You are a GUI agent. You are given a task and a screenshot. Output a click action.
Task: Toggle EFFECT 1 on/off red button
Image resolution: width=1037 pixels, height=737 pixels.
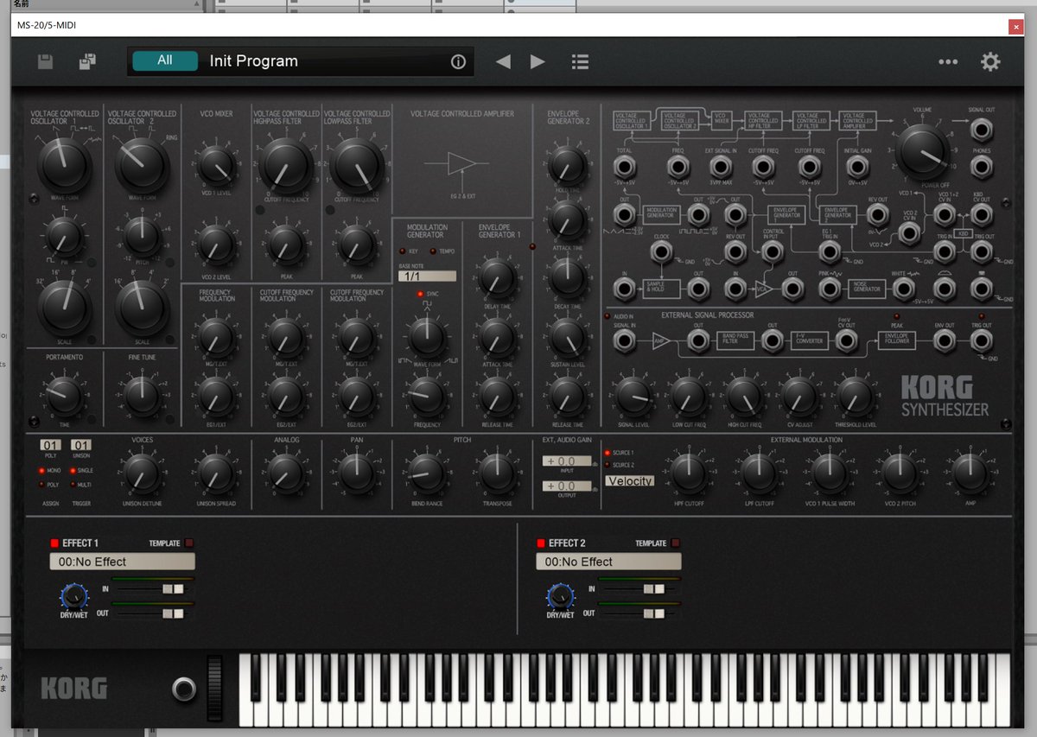[54, 543]
